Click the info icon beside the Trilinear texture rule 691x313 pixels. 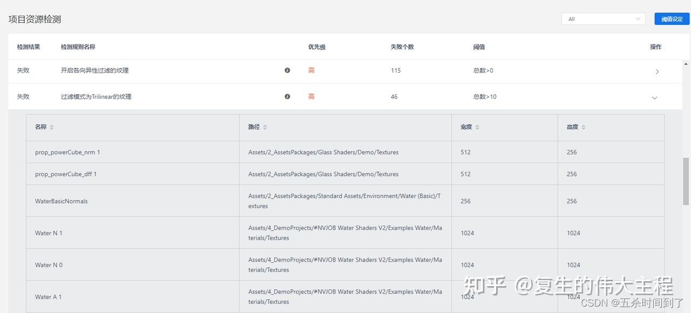[287, 96]
